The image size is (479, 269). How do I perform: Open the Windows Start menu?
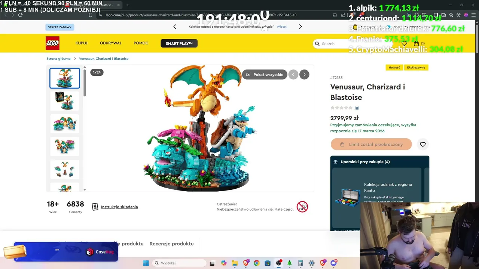146,263
